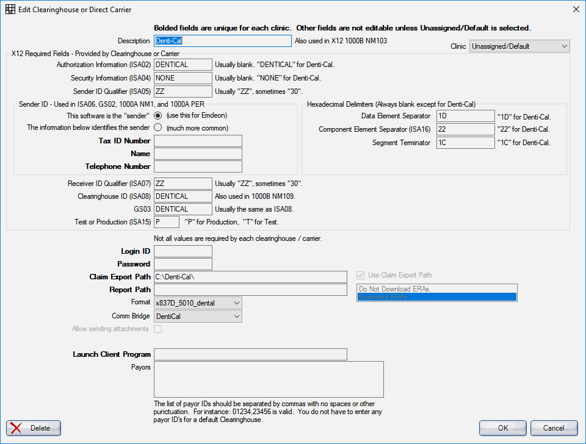The width and height of the screenshot is (586, 444).
Task: Click the red X icon on the Delete button
Action: [16, 428]
